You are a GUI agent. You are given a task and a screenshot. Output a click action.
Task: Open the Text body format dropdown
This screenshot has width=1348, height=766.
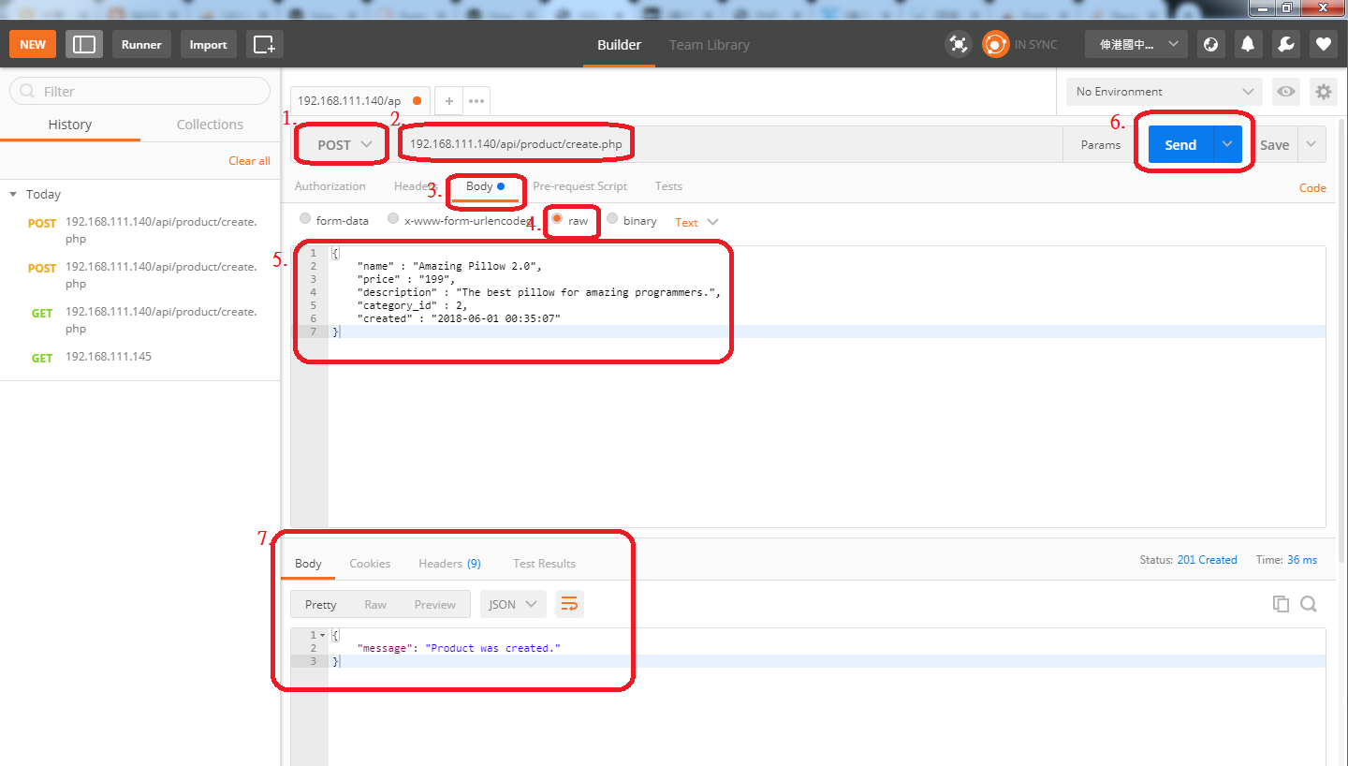[x=695, y=221]
